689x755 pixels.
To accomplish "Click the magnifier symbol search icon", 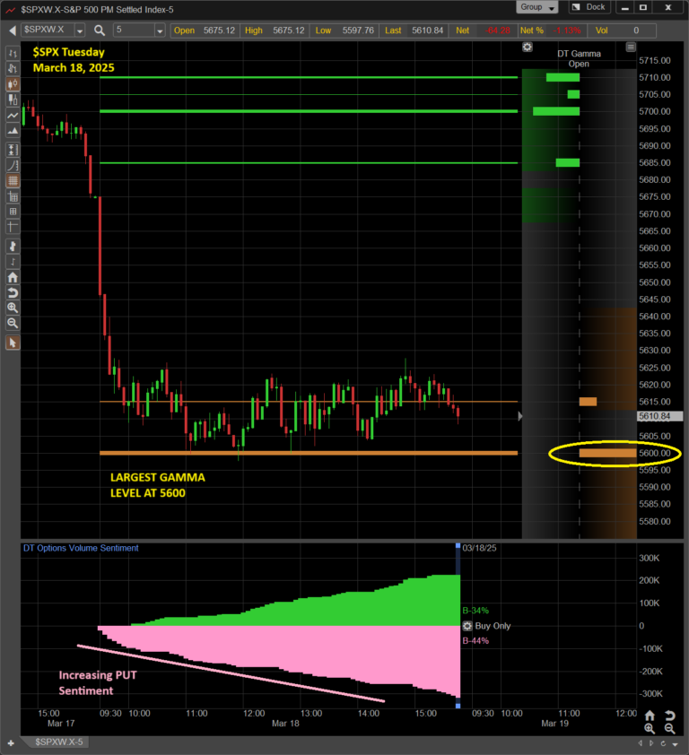I will (100, 30).
